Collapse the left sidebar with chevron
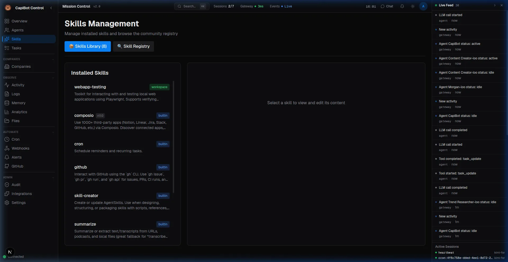Screen dimensions: 508x262 coord(51,8)
